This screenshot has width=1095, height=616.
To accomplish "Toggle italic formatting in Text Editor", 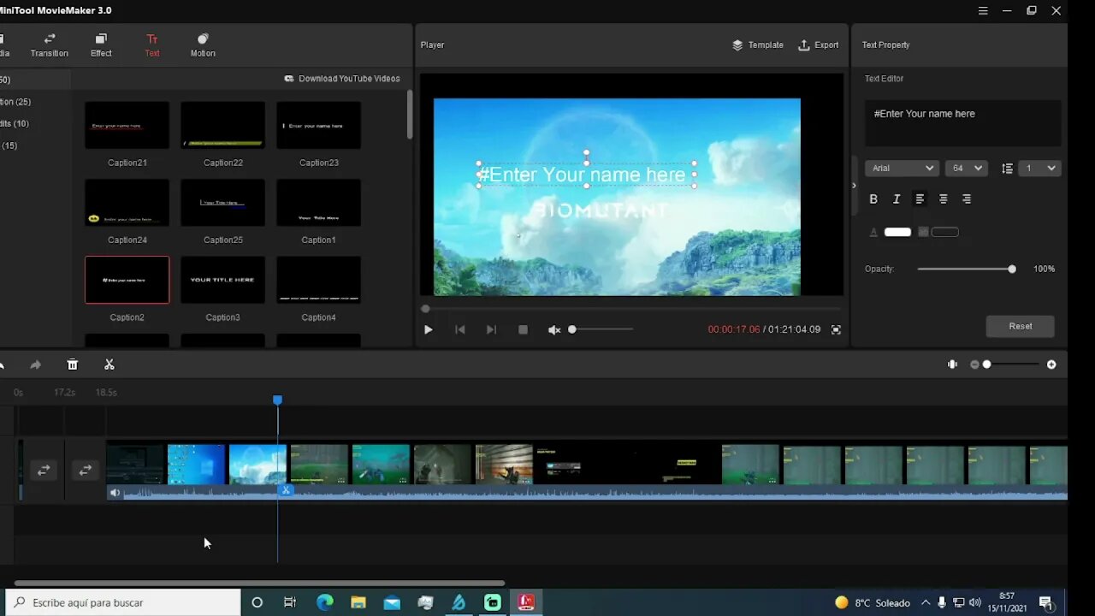I will 897,198.
